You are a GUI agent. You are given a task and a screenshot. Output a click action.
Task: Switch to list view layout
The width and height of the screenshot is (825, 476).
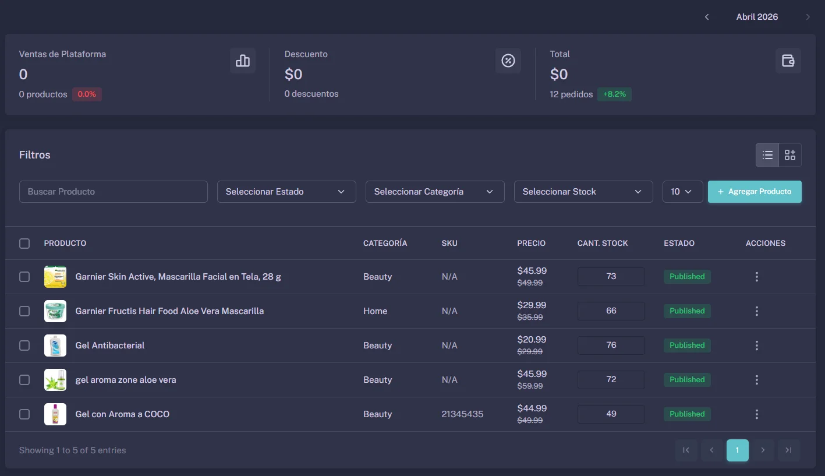(x=767, y=155)
